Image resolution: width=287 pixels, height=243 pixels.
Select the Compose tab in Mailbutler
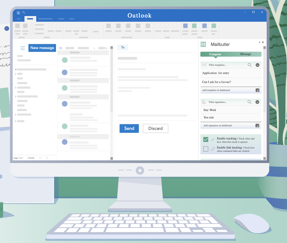[x=215, y=54]
